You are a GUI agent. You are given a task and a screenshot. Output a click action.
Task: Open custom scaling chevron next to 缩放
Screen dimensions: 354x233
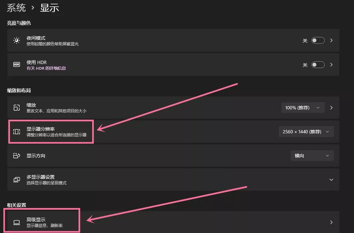[x=331, y=108]
